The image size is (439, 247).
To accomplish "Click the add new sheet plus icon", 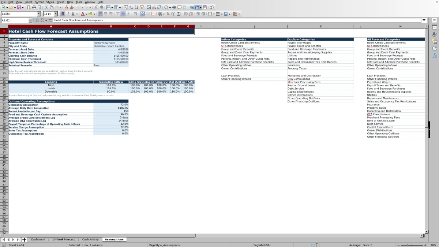I will 24,240.
